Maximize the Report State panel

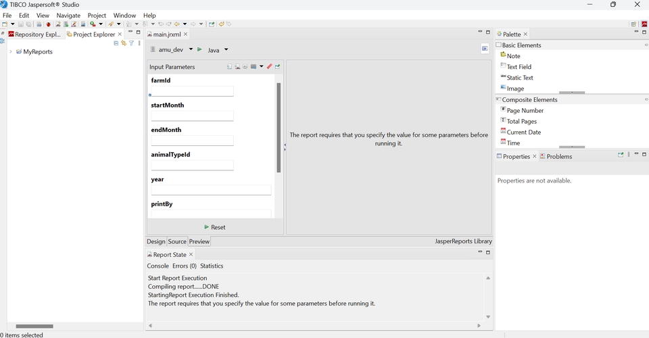point(488,252)
